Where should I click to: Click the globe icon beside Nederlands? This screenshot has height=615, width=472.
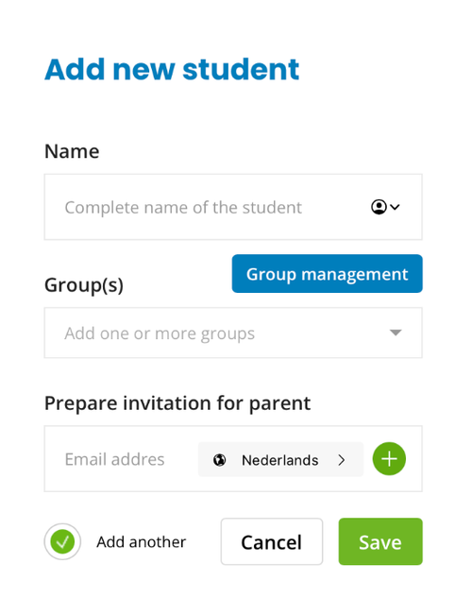[220, 459]
